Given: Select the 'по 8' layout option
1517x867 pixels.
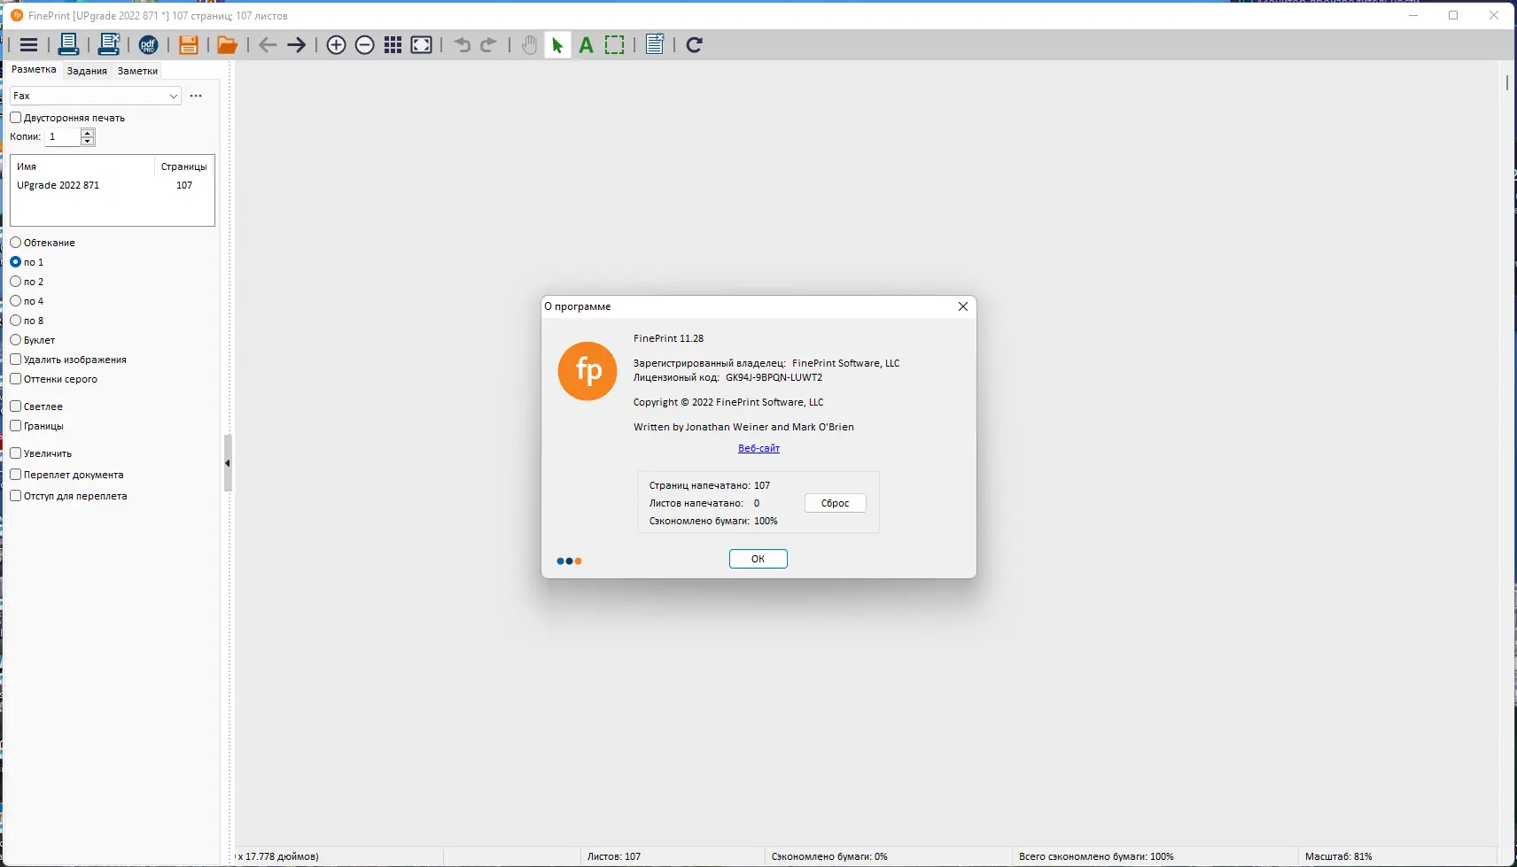Looking at the screenshot, I should 16,321.
